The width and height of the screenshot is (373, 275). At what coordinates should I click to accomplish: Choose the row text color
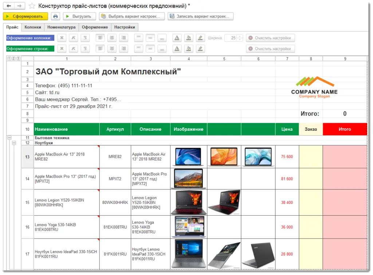pos(177,49)
